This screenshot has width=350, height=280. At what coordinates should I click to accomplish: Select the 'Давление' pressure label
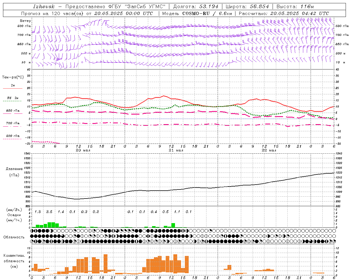pos(14,169)
